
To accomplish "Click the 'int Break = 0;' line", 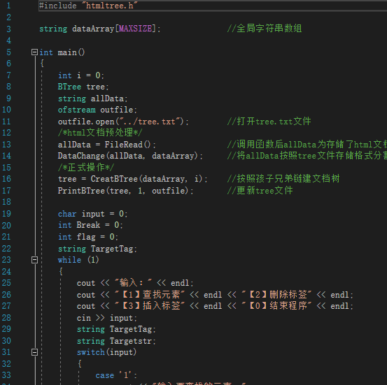I will click(x=90, y=225).
